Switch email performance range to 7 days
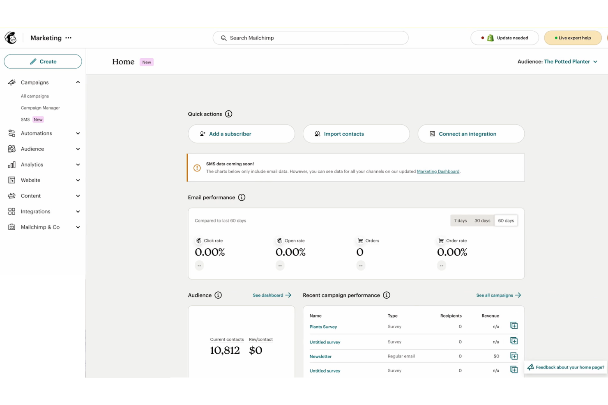608x405 pixels. click(460, 220)
